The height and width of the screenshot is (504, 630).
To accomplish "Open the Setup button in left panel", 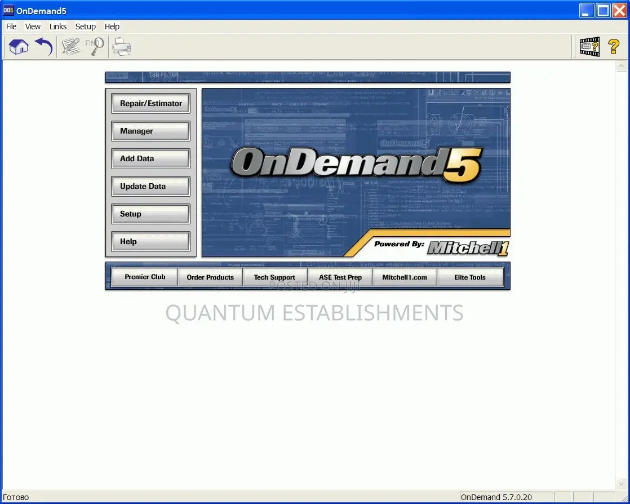I will tap(150, 214).
